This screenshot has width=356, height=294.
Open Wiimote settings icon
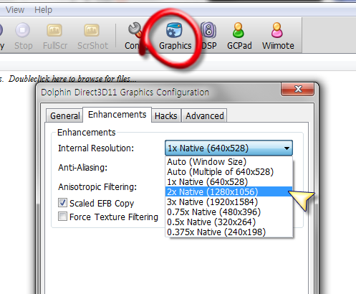278,36
